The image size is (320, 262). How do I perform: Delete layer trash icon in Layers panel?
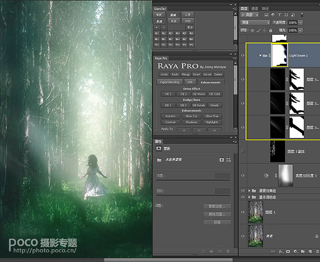point(317,251)
